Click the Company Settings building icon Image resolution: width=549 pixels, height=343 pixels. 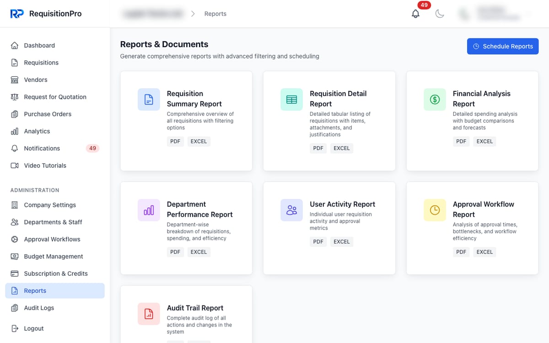tap(15, 205)
